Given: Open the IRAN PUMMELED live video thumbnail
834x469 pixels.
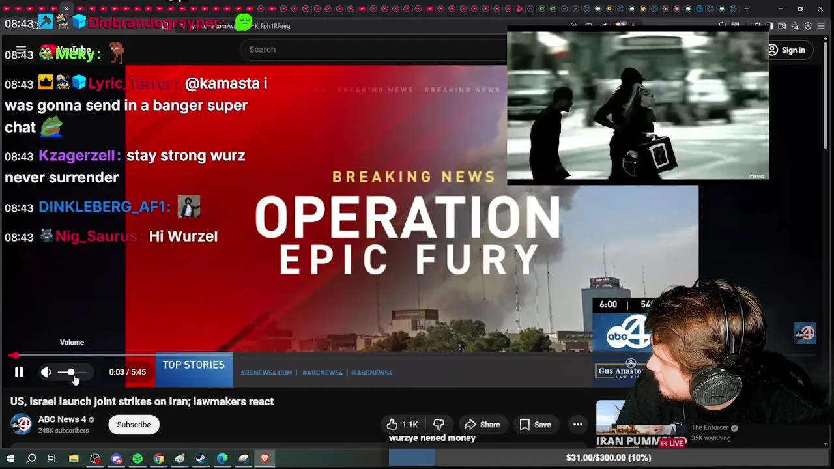Looking at the screenshot, I should coord(640,424).
